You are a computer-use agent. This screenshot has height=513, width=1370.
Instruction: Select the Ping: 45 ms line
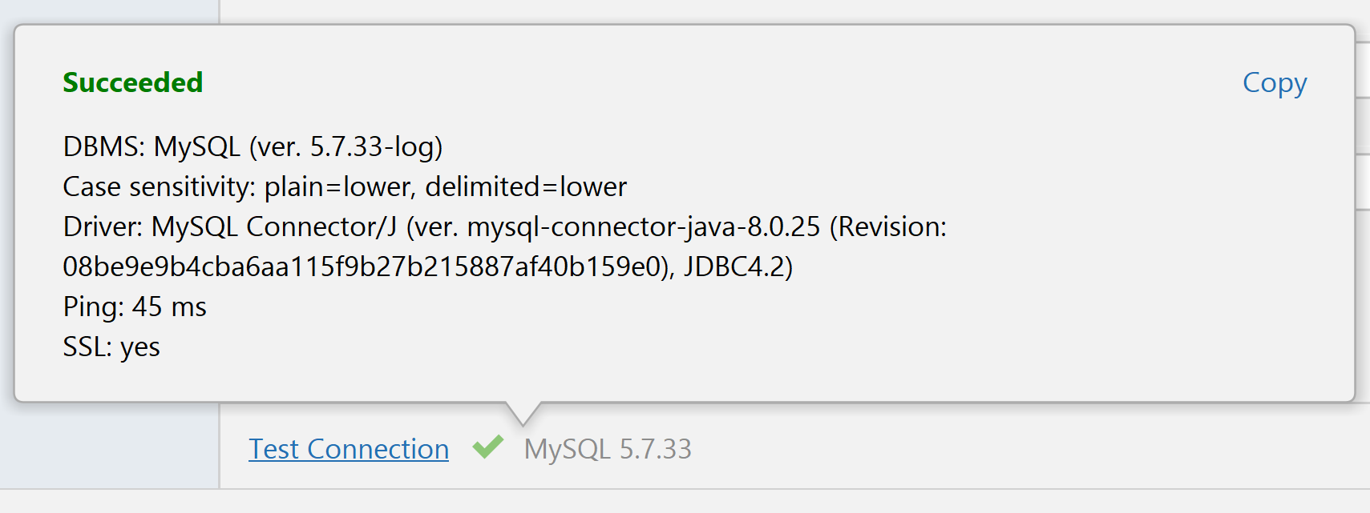(x=135, y=307)
